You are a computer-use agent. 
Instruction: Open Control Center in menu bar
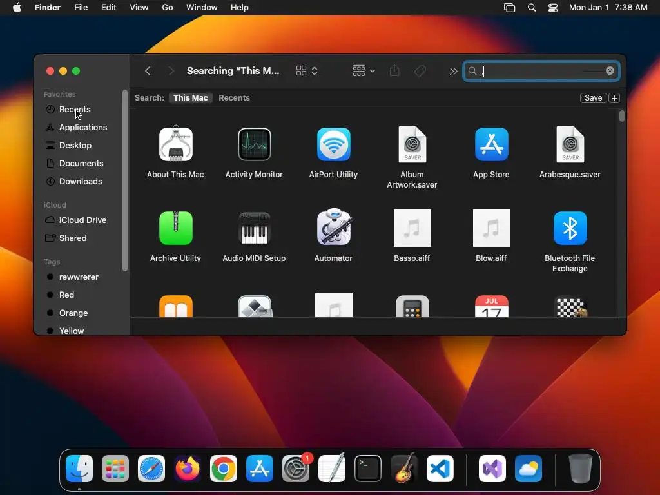[x=552, y=8]
